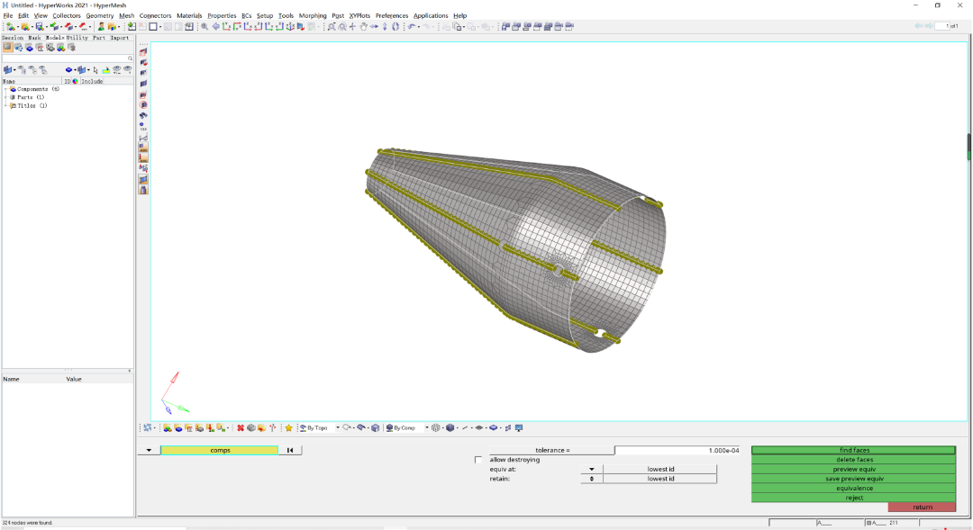
Task: Click the shaded elements visualization cube icon
Action: pyautogui.click(x=450, y=427)
